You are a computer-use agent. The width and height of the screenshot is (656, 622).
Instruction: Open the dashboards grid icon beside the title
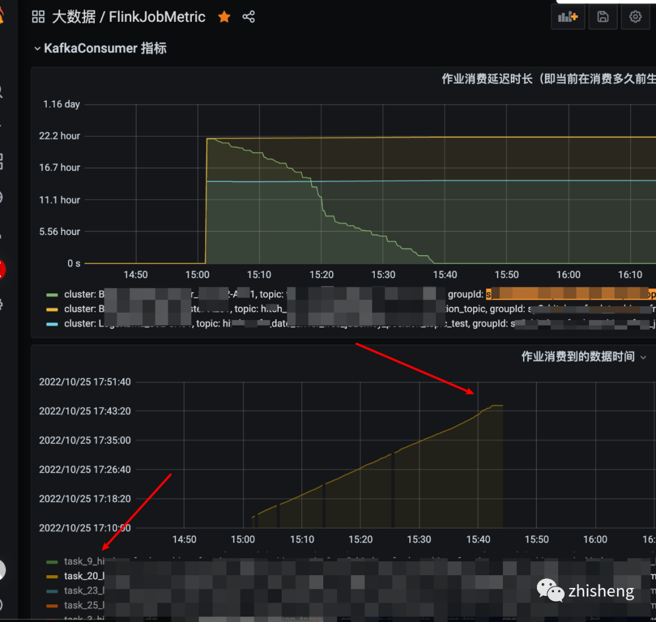tap(38, 17)
